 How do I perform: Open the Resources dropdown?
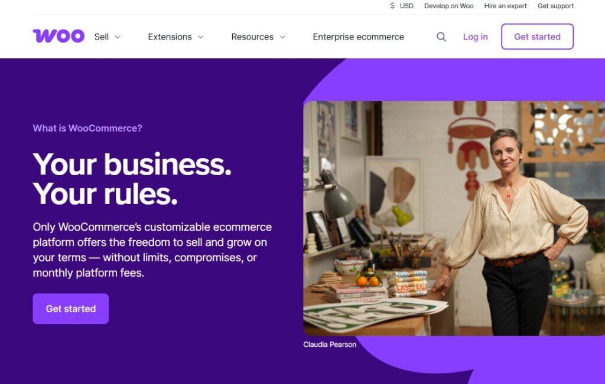click(x=252, y=37)
